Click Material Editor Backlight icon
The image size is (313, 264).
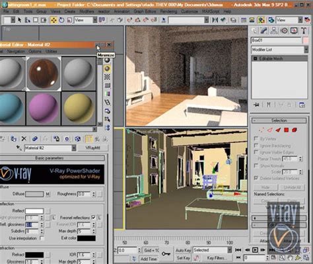[x=107, y=69]
